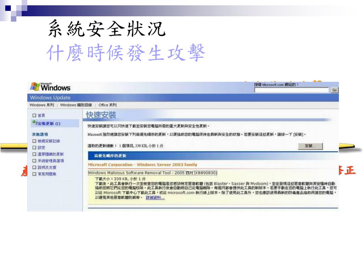
Task: Click the box icon next to 說明及支援
Action: coord(34,167)
